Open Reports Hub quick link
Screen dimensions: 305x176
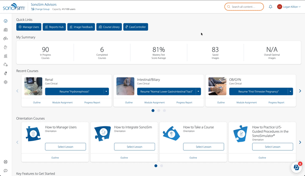coord(54,27)
